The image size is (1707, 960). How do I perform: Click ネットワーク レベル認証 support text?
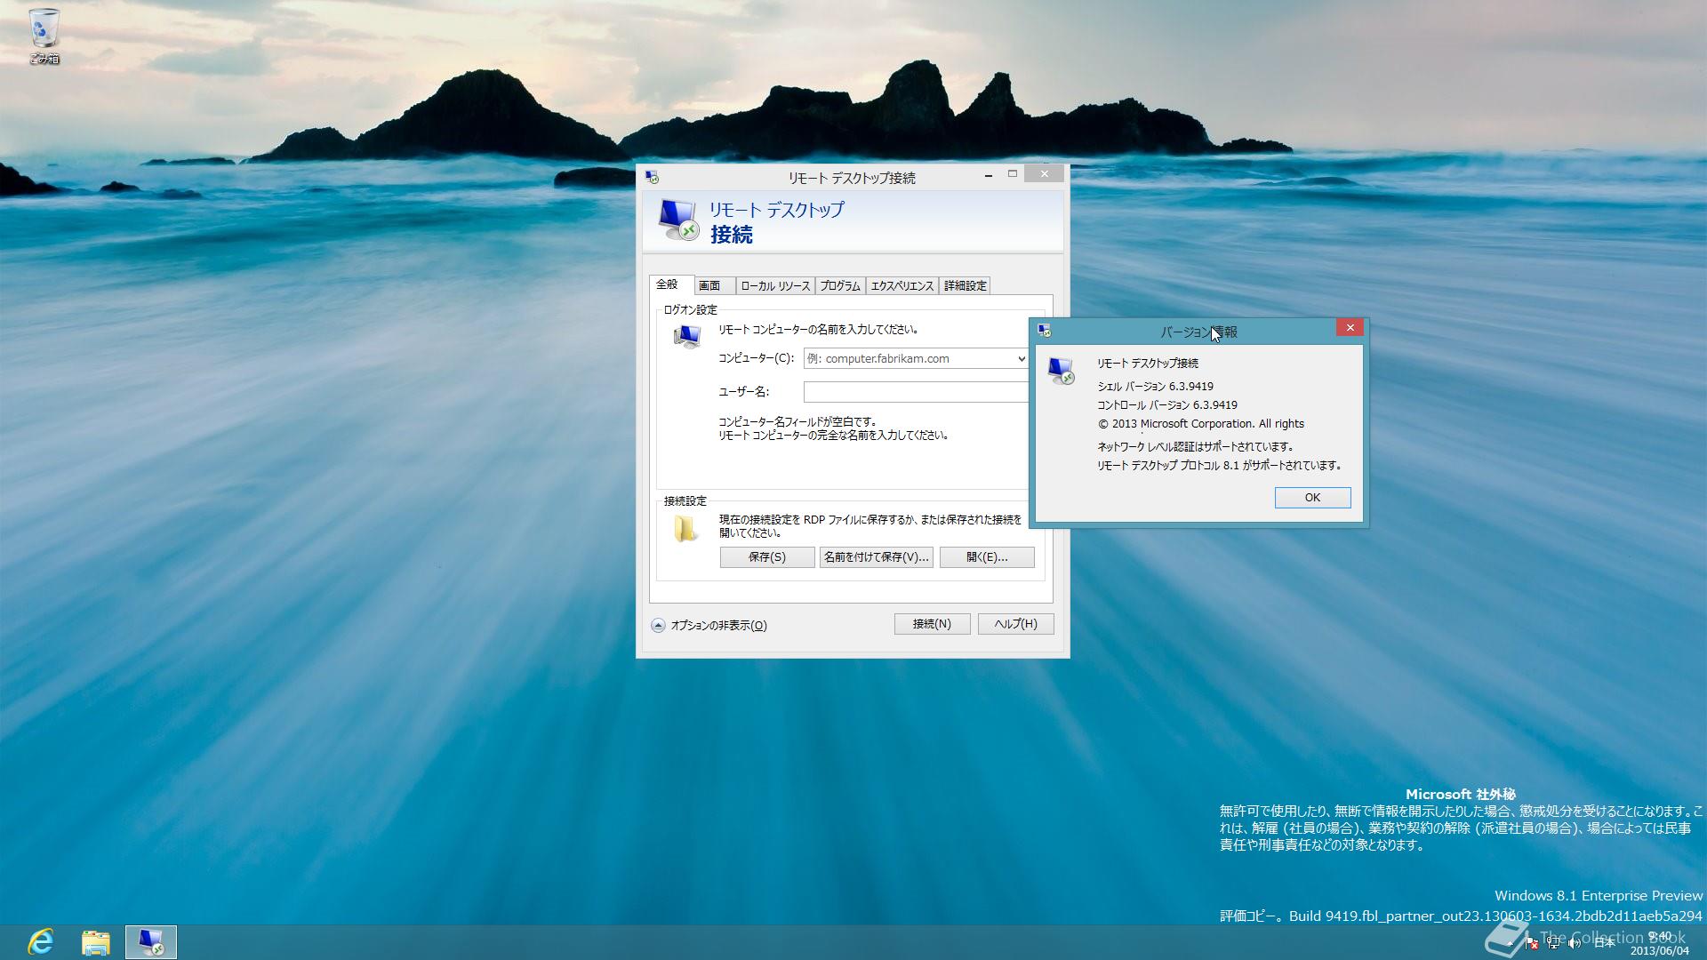pos(1195,447)
